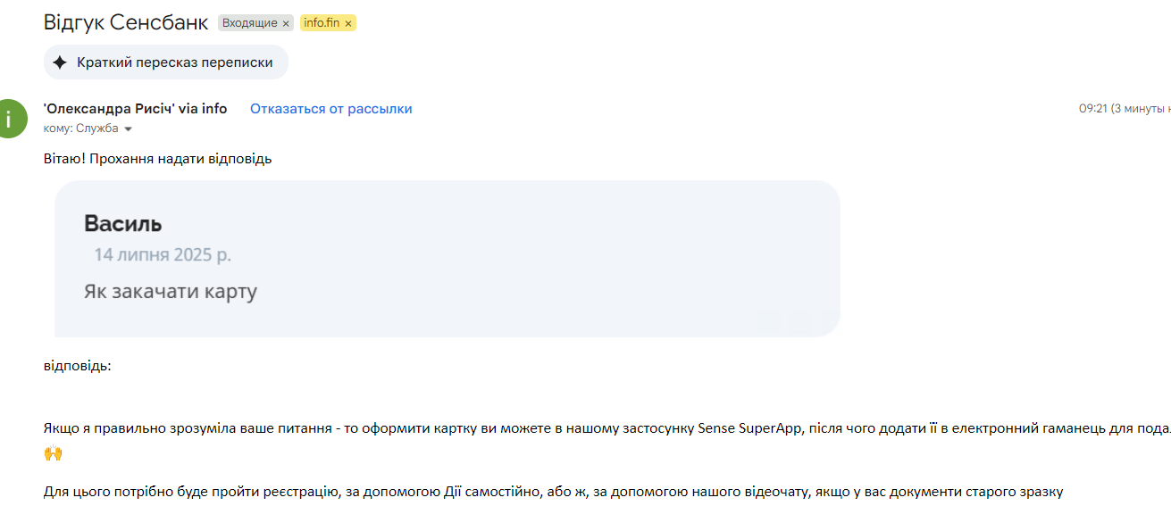
Task: Open the Краткий пересказ переписки summary
Action: click(x=165, y=62)
